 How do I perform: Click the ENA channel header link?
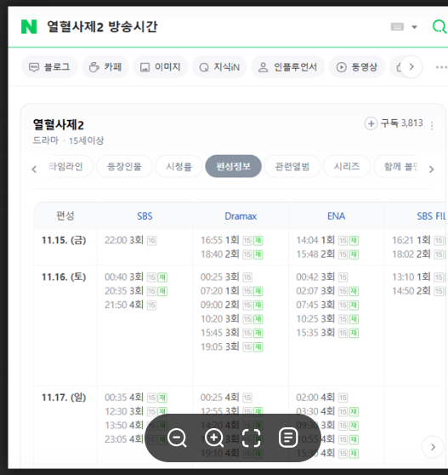pyautogui.click(x=336, y=216)
